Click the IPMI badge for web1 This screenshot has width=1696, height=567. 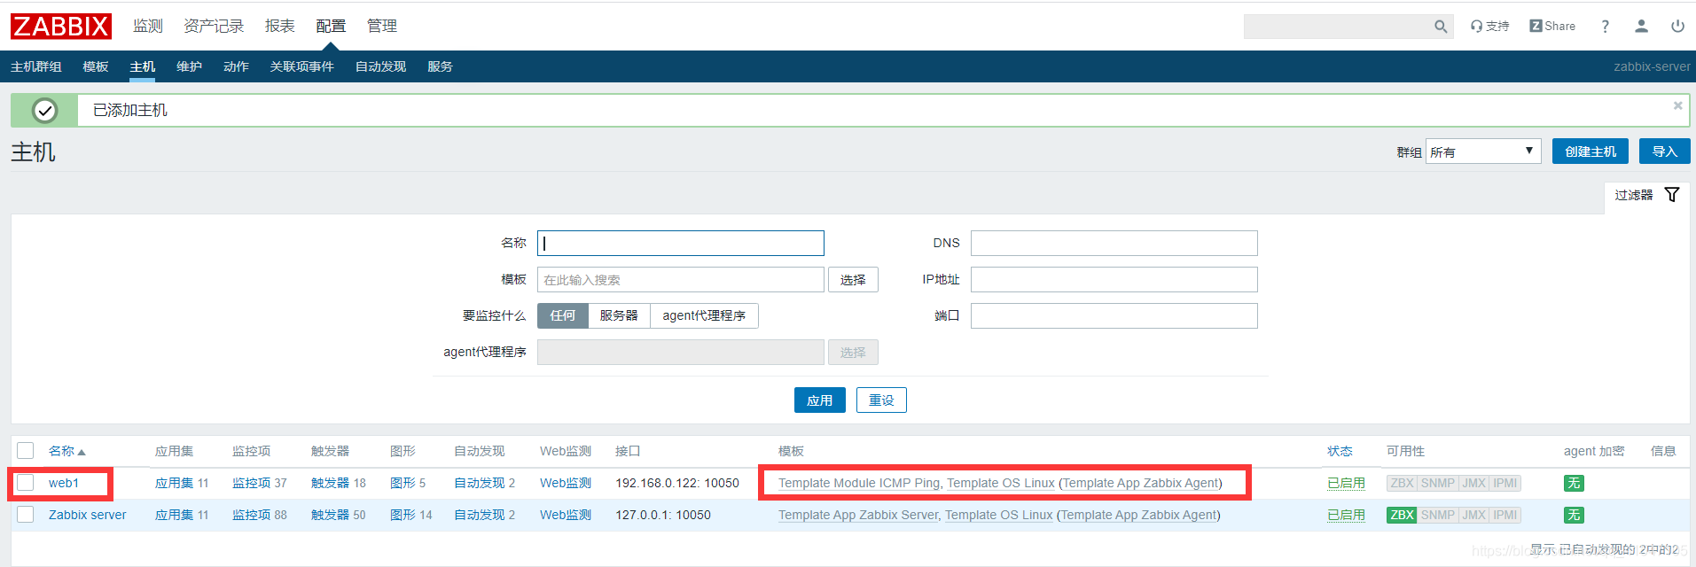click(1505, 483)
